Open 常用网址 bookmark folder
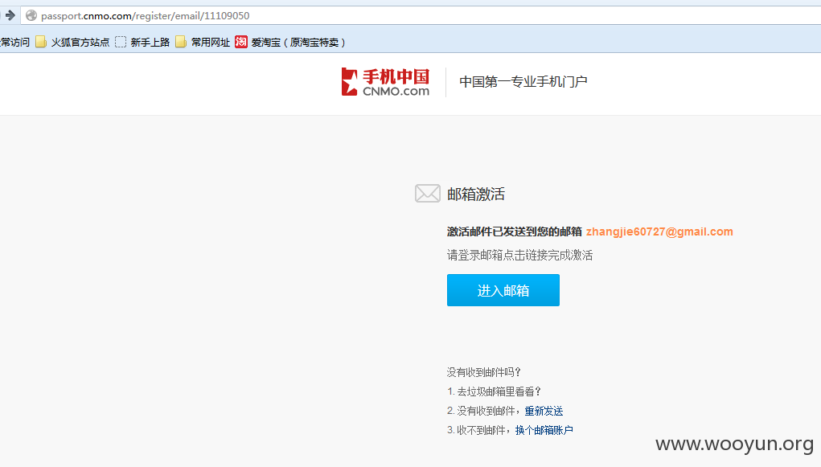 (x=203, y=43)
